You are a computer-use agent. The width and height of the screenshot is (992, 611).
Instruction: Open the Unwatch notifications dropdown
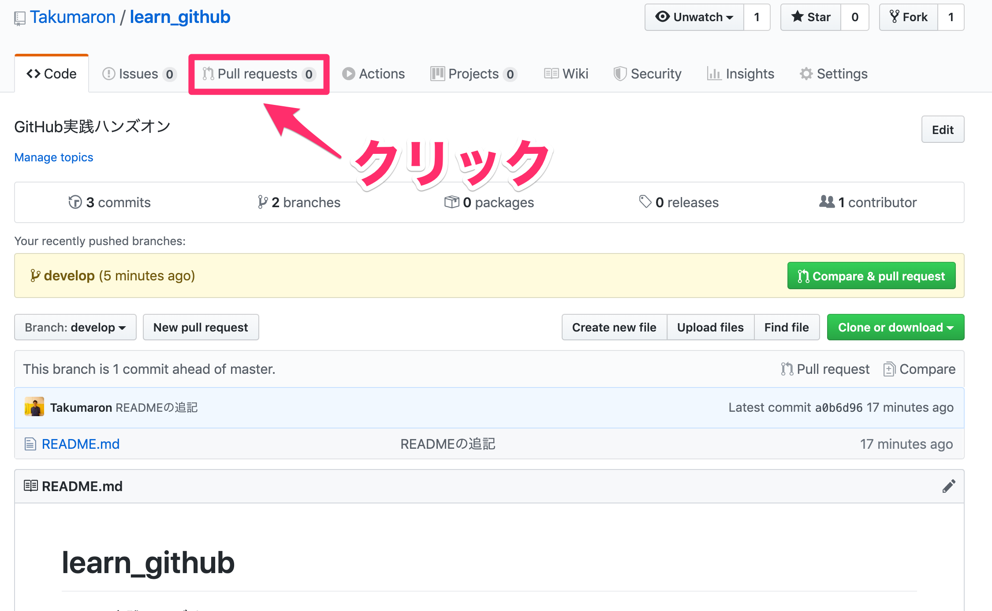point(694,17)
